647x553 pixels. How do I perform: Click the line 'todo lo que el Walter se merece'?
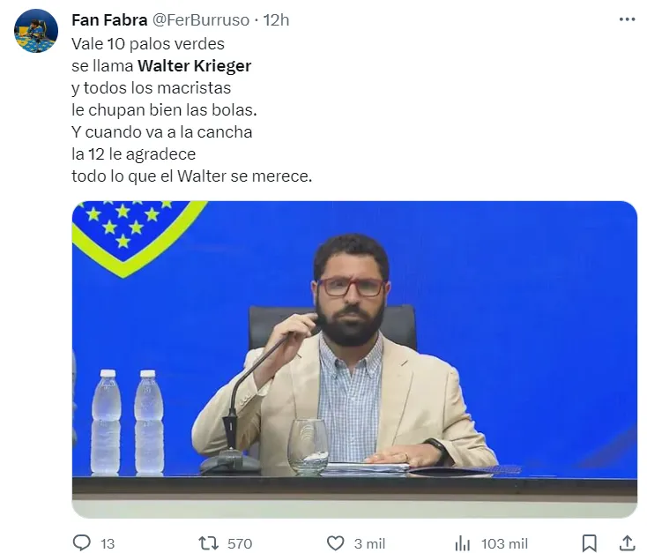tap(192, 176)
